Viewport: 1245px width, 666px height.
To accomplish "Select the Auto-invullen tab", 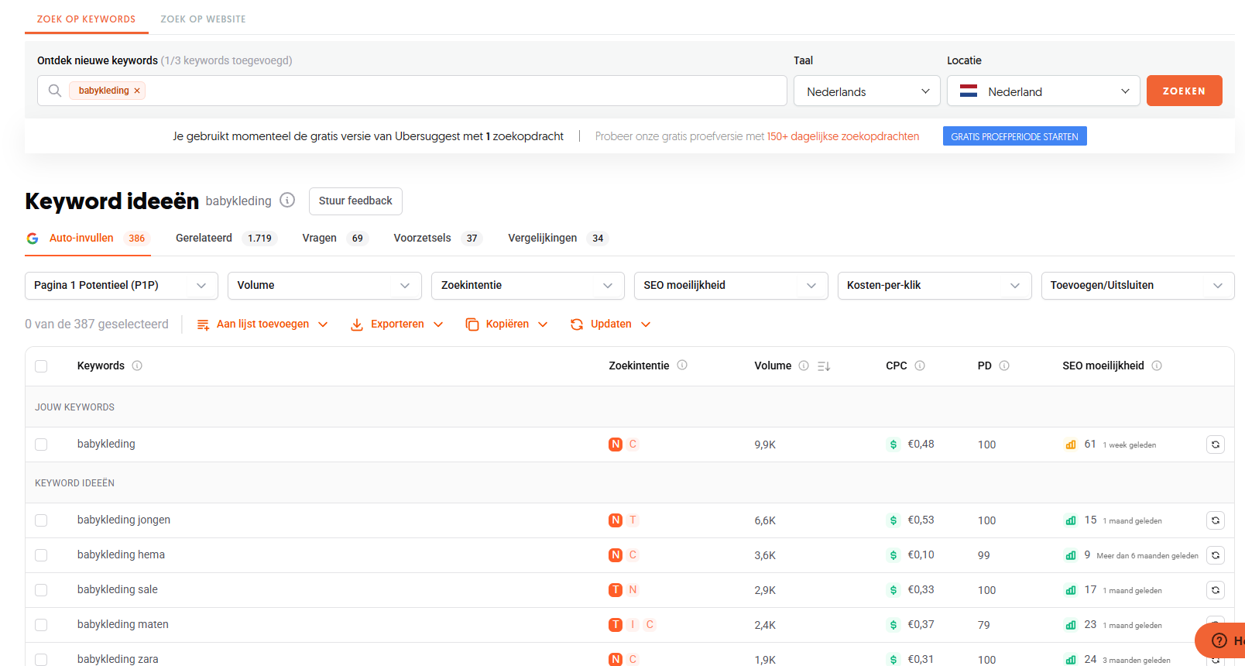I will 87,238.
